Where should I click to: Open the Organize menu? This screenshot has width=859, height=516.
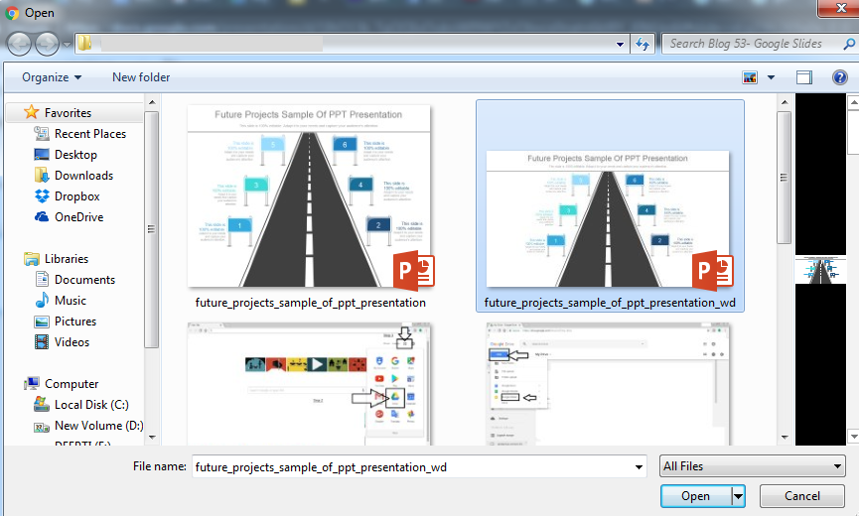52,77
